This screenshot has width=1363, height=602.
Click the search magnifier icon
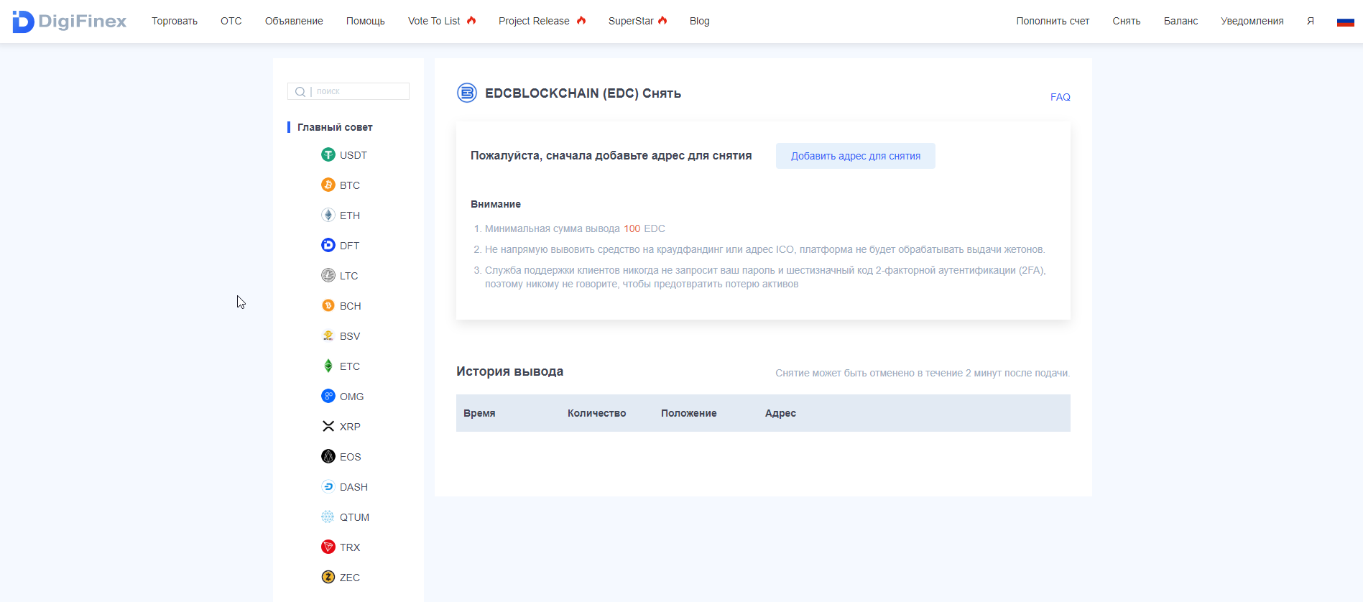(x=300, y=91)
